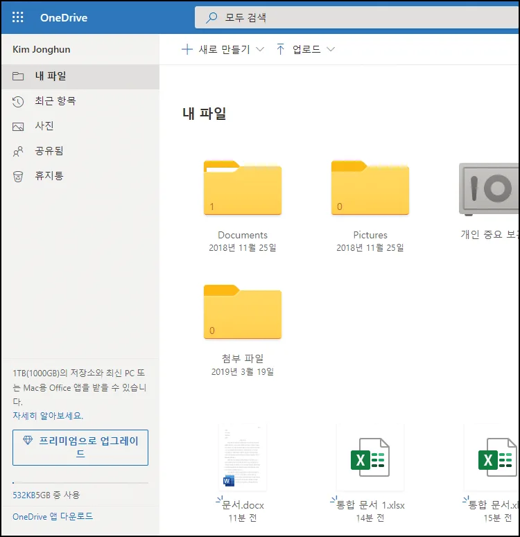Click the plus icon for 새로 만들기

[x=187, y=49]
